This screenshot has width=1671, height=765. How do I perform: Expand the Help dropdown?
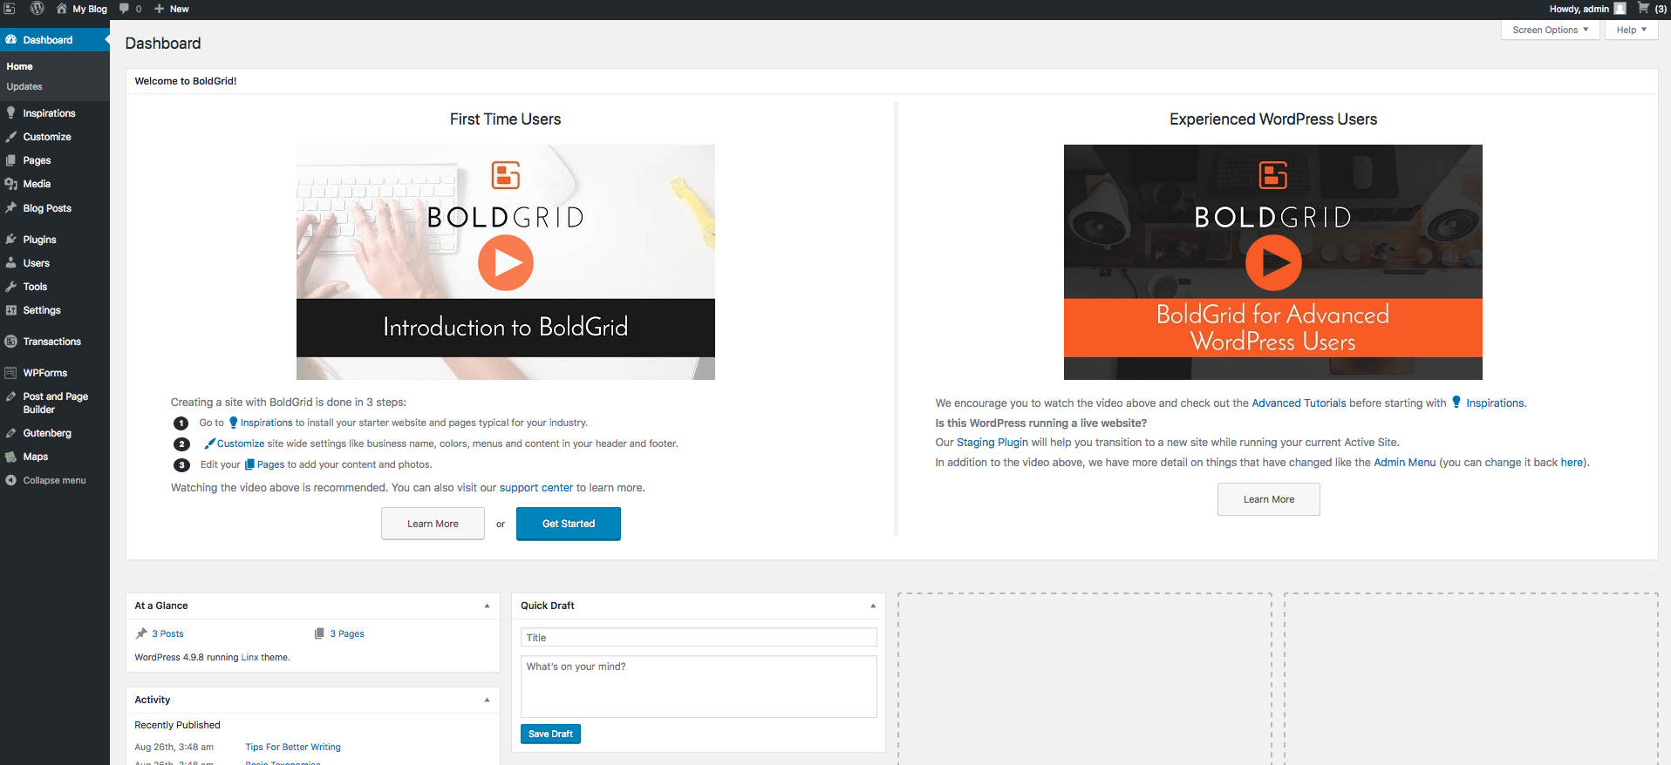1632,30
